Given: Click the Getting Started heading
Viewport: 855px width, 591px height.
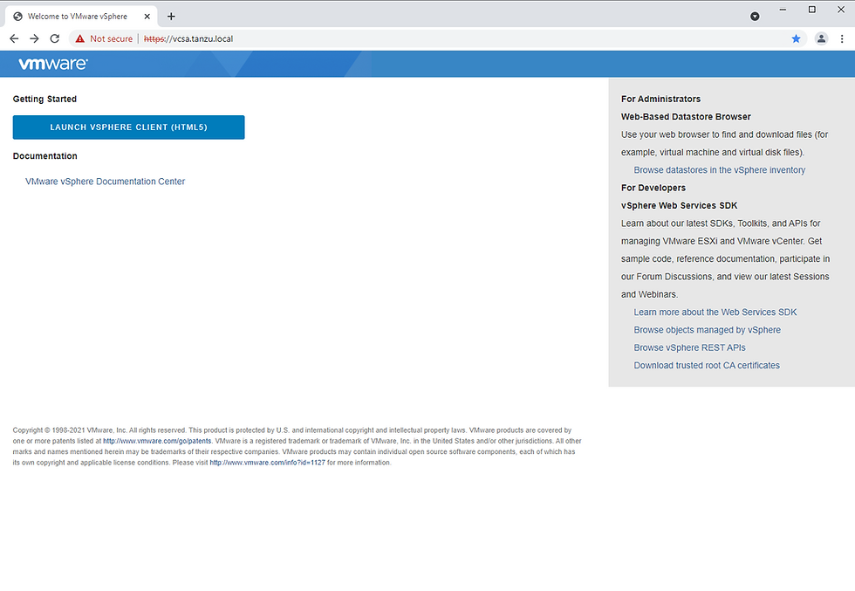Looking at the screenshot, I should tap(44, 99).
